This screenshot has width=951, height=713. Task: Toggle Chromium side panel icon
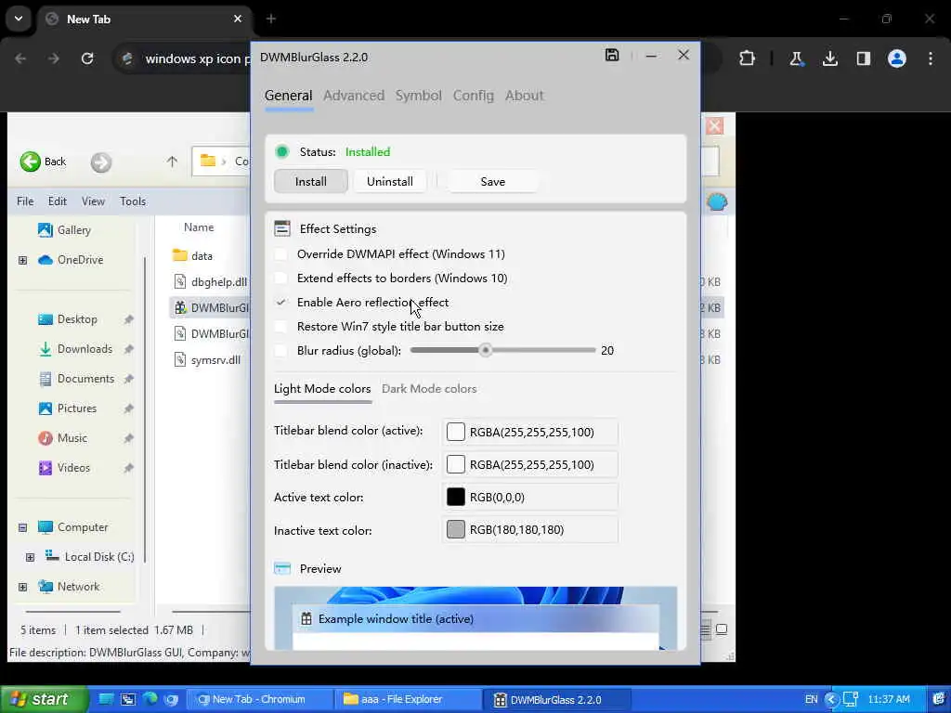click(x=863, y=58)
